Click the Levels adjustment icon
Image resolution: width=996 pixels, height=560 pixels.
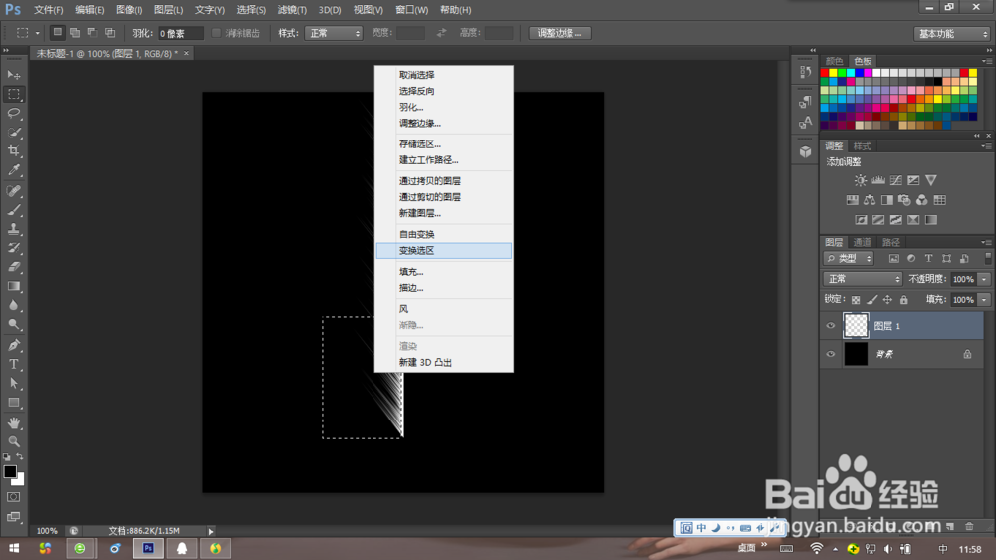pyautogui.click(x=877, y=180)
